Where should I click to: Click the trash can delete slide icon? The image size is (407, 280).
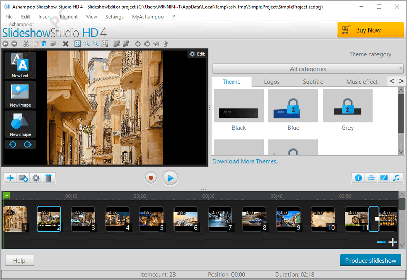tap(48, 178)
